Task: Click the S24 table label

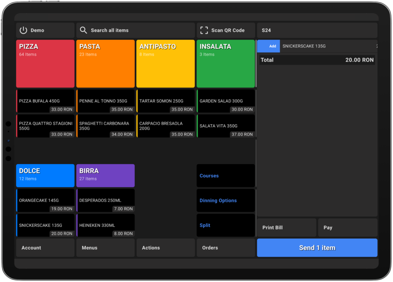Action: pos(317,30)
